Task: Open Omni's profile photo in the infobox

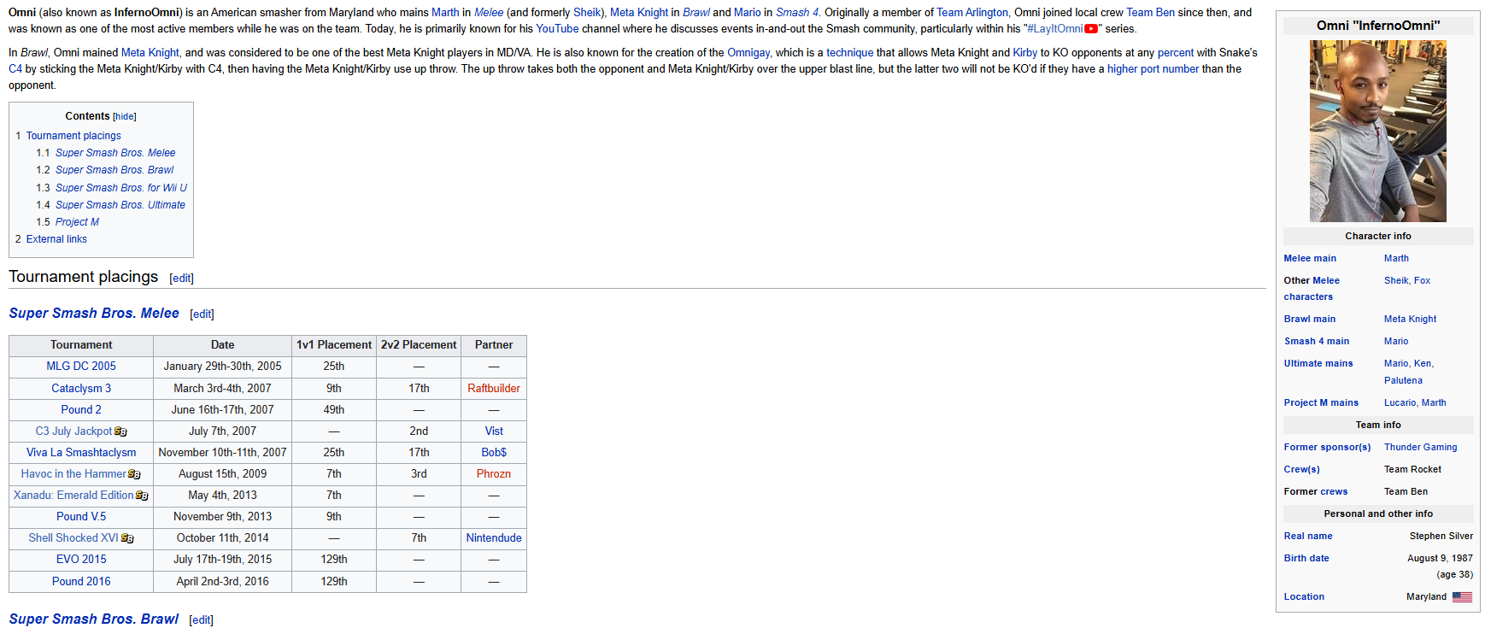Action: (1378, 131)
